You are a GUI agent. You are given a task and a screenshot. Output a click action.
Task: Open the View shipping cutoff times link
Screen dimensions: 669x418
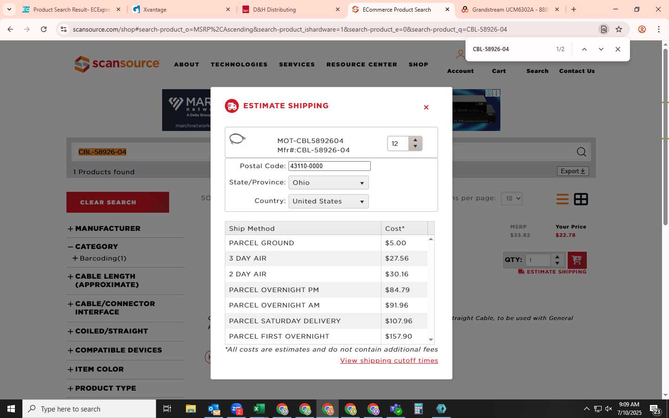(x=389, y=360)
